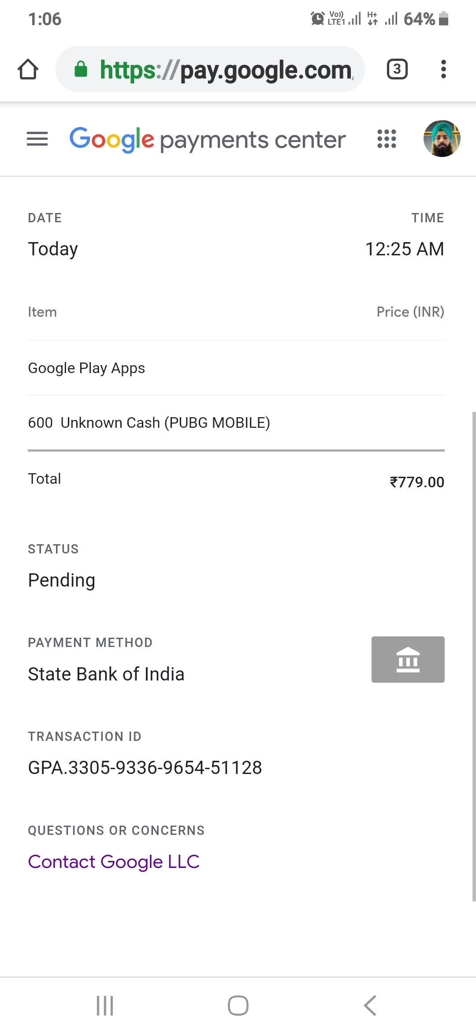Screen dimensions: 476x1032
Task: Click the page scrollbar on right edge
Action: point(474,656)
